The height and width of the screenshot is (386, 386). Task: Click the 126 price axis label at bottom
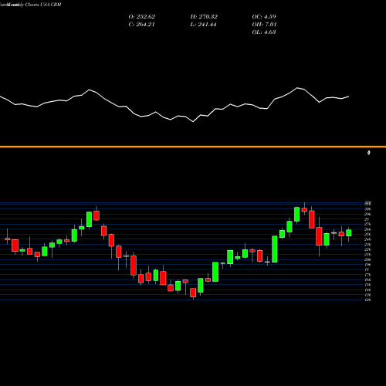(x=367, y=300)
